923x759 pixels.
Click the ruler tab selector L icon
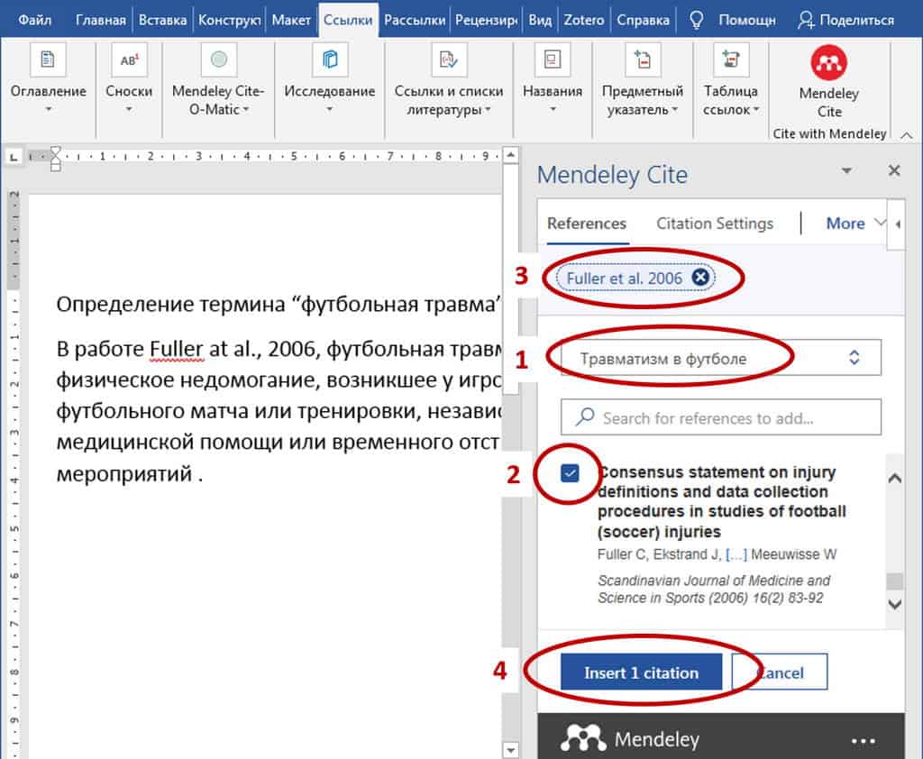13,157
